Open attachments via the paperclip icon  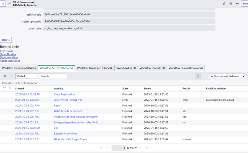click(x=224, y=4)
